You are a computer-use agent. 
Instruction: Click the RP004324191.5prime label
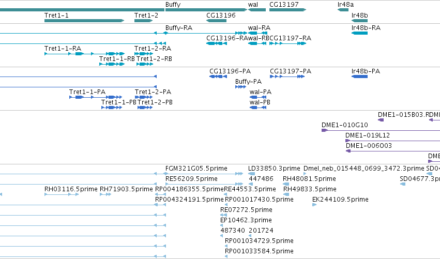point(189,200)
